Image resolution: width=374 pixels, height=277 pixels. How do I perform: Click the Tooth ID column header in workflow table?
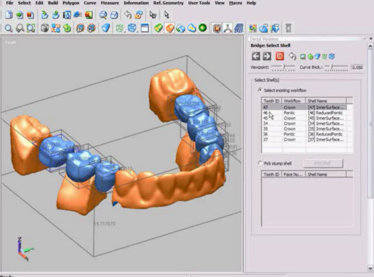click(272, 101)
